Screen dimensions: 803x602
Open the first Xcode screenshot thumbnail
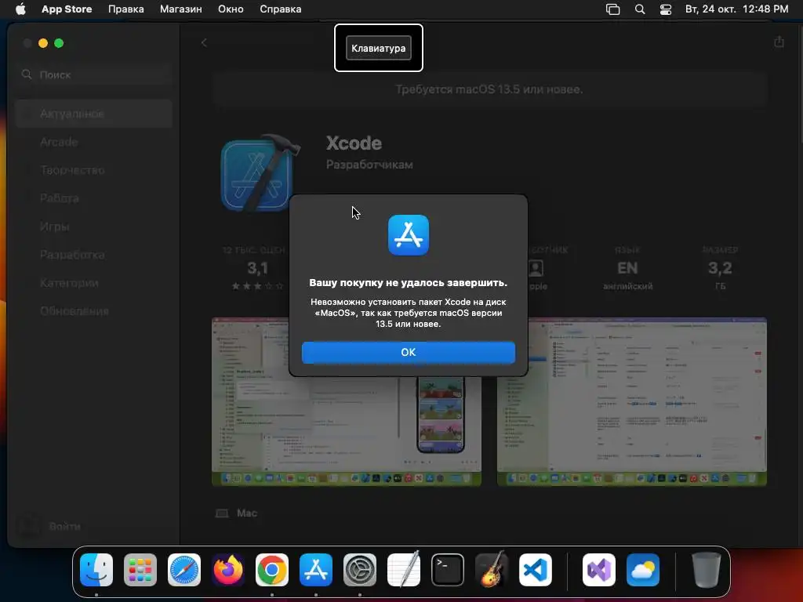click(346, 402)
